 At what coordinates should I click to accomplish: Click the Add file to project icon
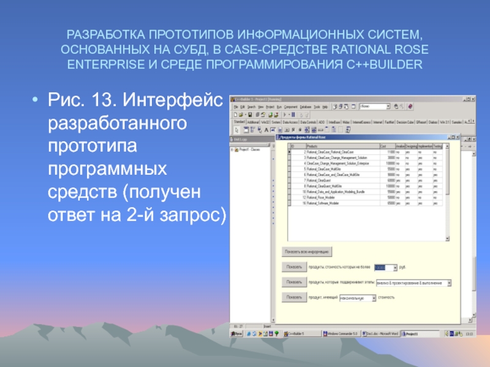(x=271, y=114)
